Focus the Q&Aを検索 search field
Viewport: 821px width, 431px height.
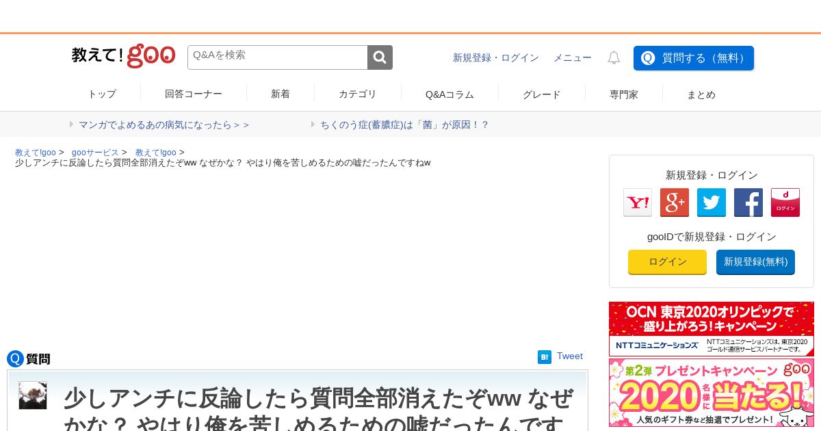pos(278,57)
